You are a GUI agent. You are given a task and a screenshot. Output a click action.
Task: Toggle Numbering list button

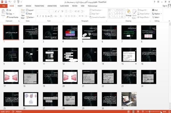[x=71, y=11]
